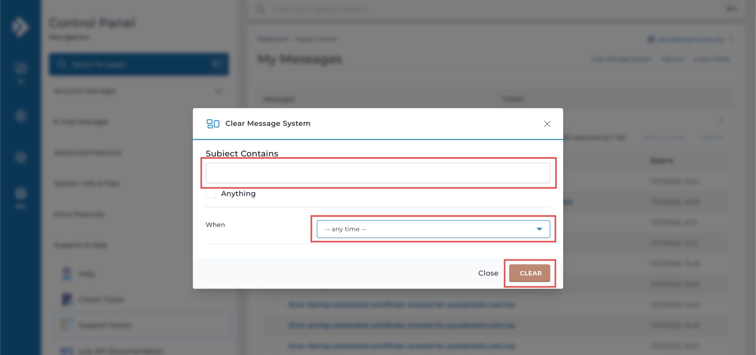Image resolution: width=756 pixels, height=355 pixels.
Task: Click the DirectAdmin logo in the sidebar
Action: click(20, 27)
